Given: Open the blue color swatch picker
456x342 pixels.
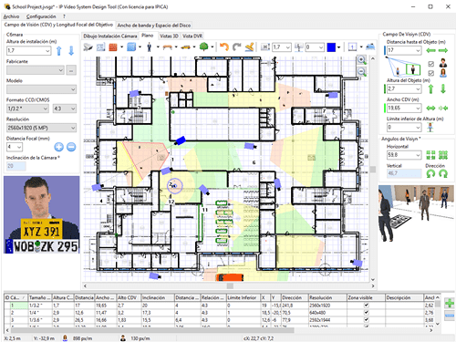Looking at the screenshot, I should [x=331, y=47].
